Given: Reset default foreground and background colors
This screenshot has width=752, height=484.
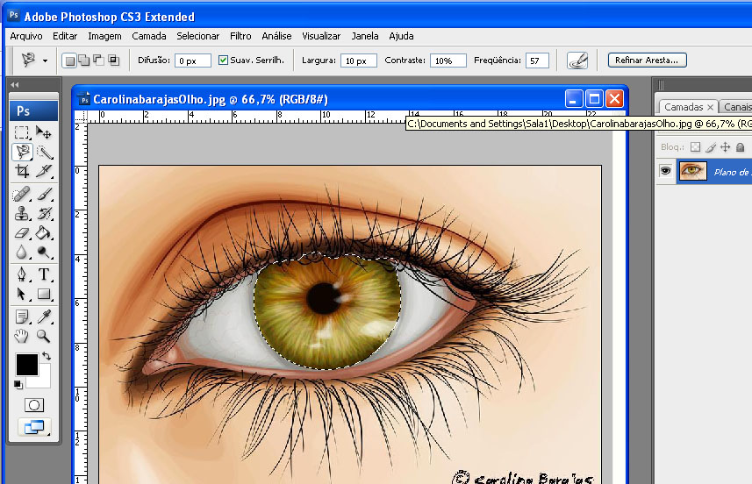Looking at the screenshot, I should pos(18,384).
